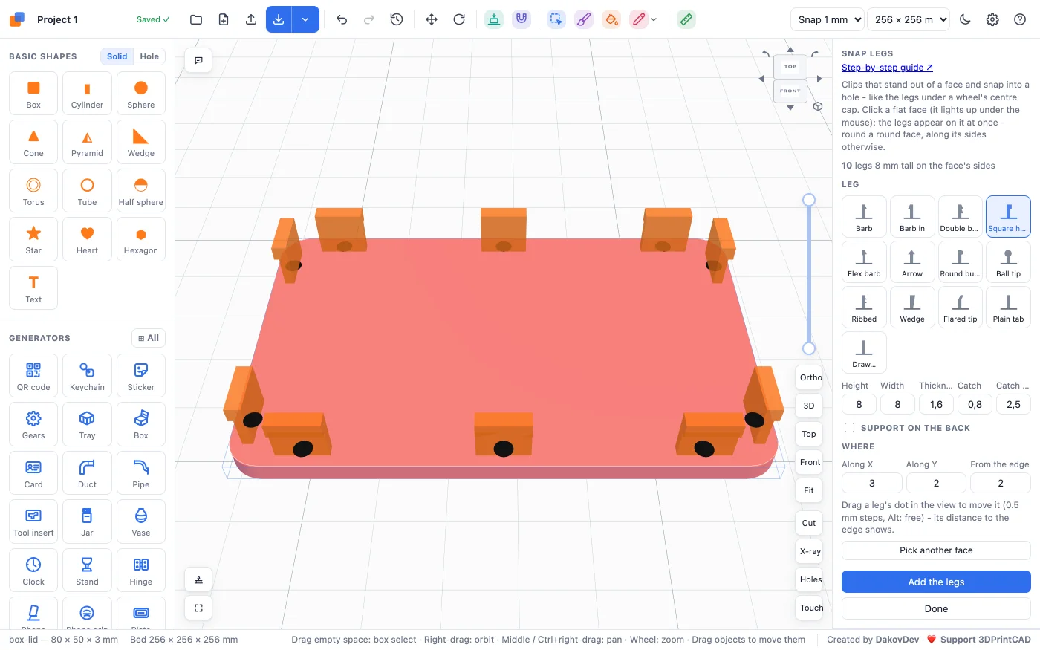Click the new file icon

point(224,19)
